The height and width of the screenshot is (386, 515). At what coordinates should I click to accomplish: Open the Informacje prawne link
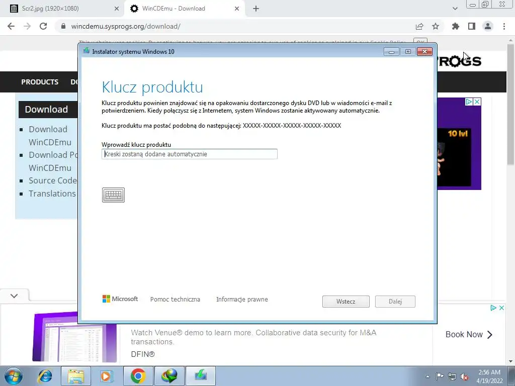(x=242, y=300)
